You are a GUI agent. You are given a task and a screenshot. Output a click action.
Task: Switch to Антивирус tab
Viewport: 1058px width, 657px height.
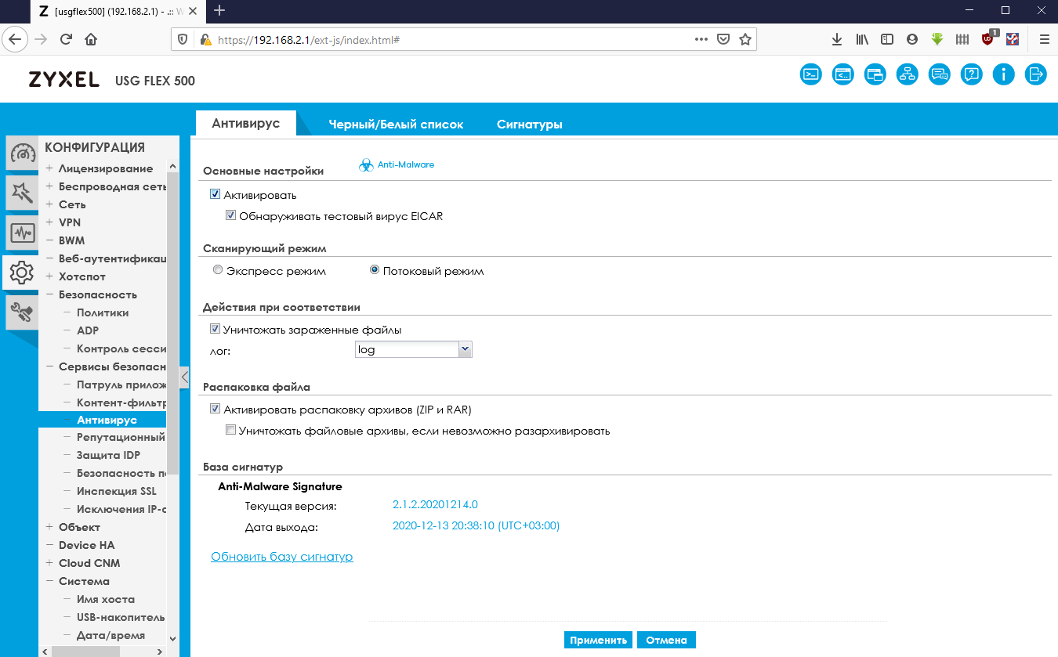[x=246, y=124]
